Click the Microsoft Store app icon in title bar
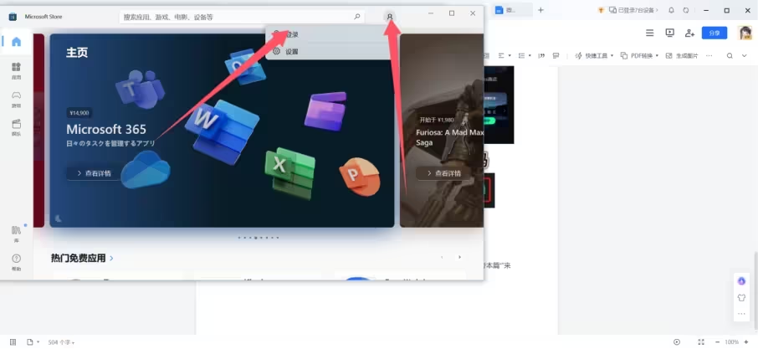758x349 pixels. point(13,17)
